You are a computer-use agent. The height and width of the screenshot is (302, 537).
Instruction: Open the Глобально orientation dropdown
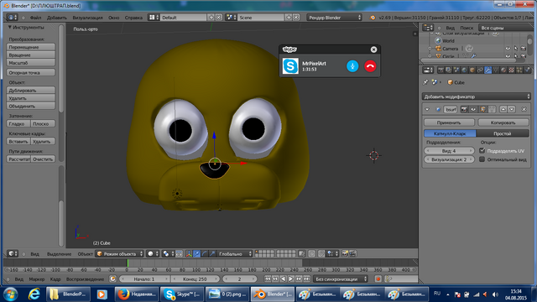235,253
